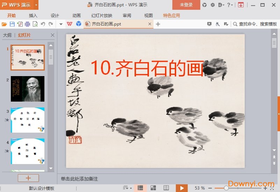Open the notes display dropdown in the status bar
This screenshot has width=280, height=192.
coord(127,188)
